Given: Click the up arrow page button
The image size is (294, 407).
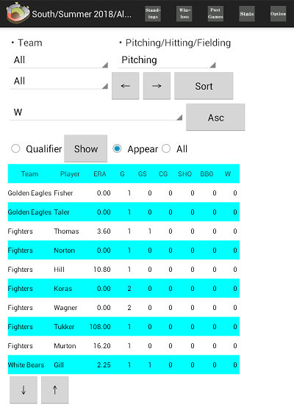Looking at the screenshot, I should click(x=55, y=390).
